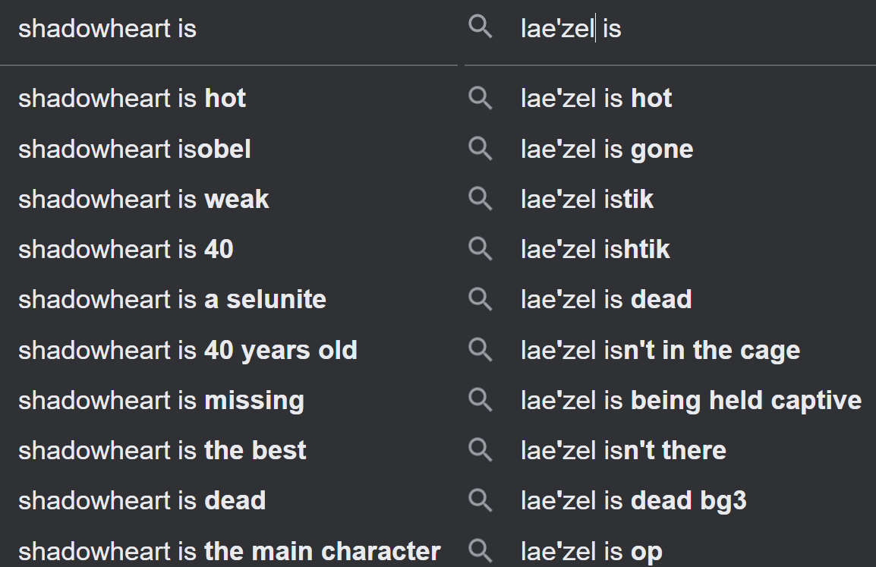Choose "lae'zel isn't in the cage"
Viewport: 876px width, 567px height.
(660, 350)
